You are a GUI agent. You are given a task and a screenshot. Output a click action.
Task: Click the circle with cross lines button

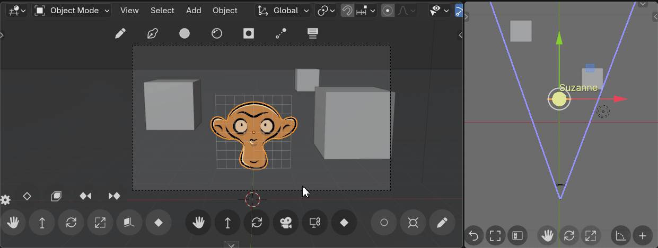(x=413, y=223)
